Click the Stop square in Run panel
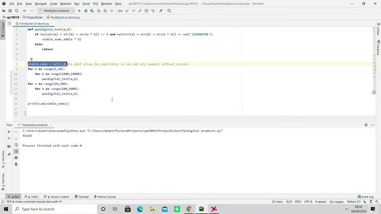 click(9, 139)
